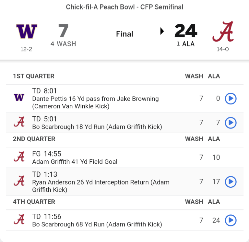Click the Final game status text
249x242 pixels.
tap(124, 34)
